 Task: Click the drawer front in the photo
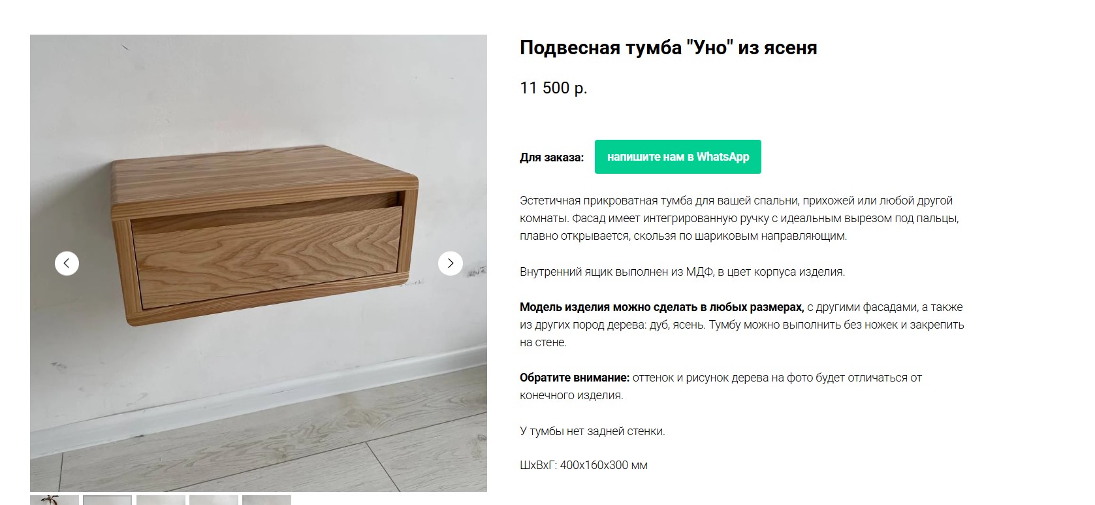click(x=268, y=256)
